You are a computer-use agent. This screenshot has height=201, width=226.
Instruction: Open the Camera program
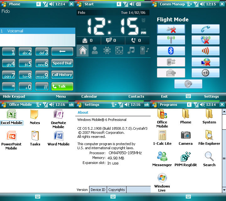[x=186, y=138]
